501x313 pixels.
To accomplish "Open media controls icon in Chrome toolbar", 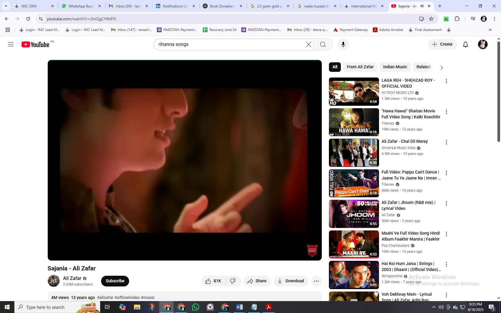I will point(473,19).
